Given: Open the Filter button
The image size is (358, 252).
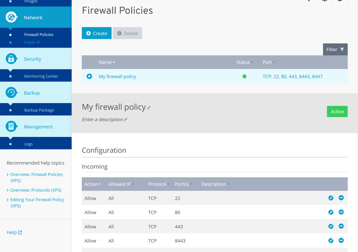Looking at the screenshot, I should [335, 49].
